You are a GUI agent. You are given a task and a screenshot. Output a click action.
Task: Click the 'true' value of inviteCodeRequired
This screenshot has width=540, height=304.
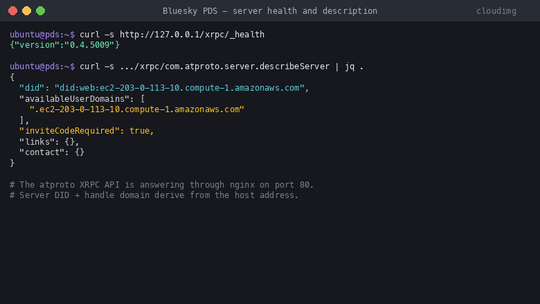(139, 130)
